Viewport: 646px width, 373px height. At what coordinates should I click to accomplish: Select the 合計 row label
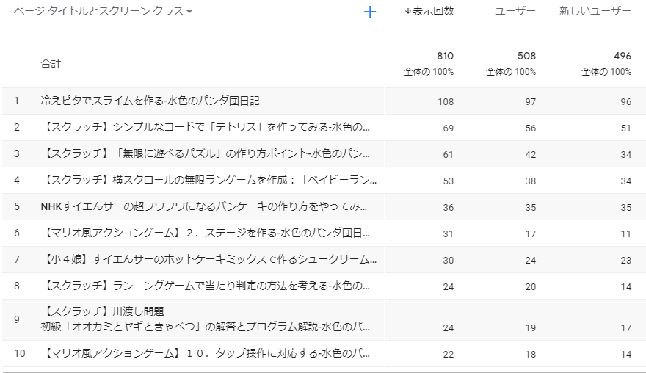click(x=51, y=63)
